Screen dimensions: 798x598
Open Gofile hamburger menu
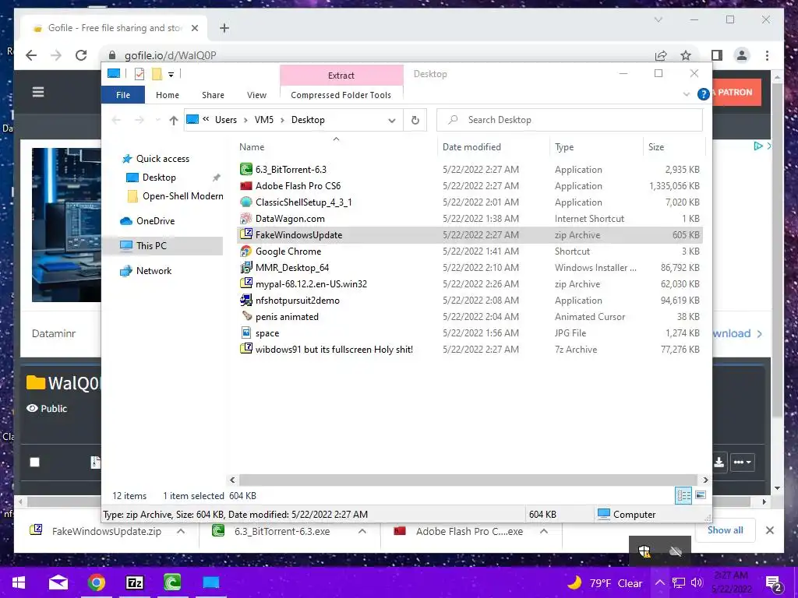[x=38, y=92]
